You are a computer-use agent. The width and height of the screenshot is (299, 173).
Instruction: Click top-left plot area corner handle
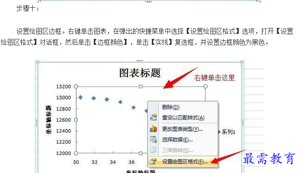click(x=76, y=86)
